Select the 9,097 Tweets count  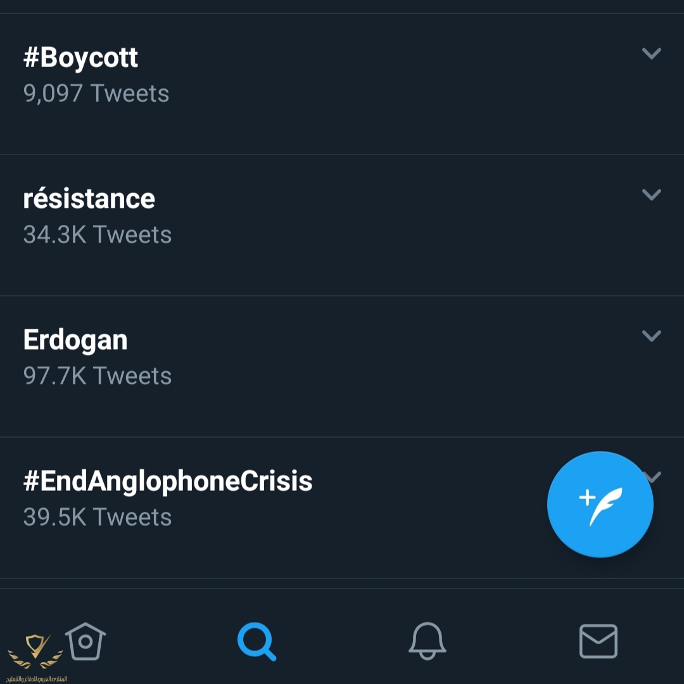tap(96, 93)
